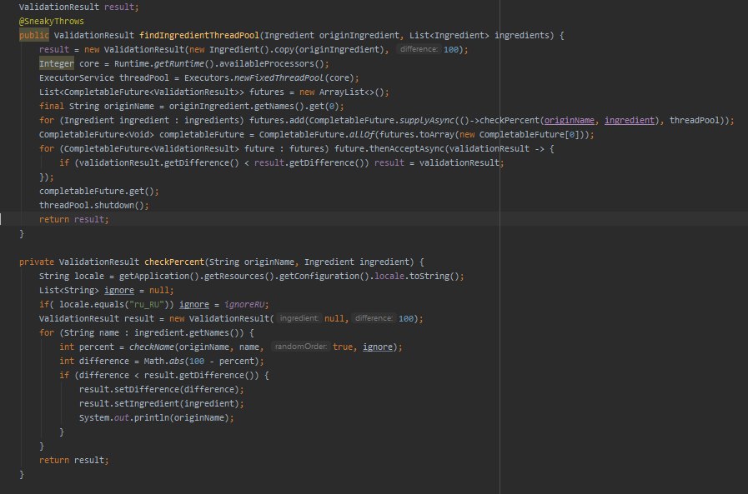Click supplyAsync in the futures.add line

(x=427, y=121)
